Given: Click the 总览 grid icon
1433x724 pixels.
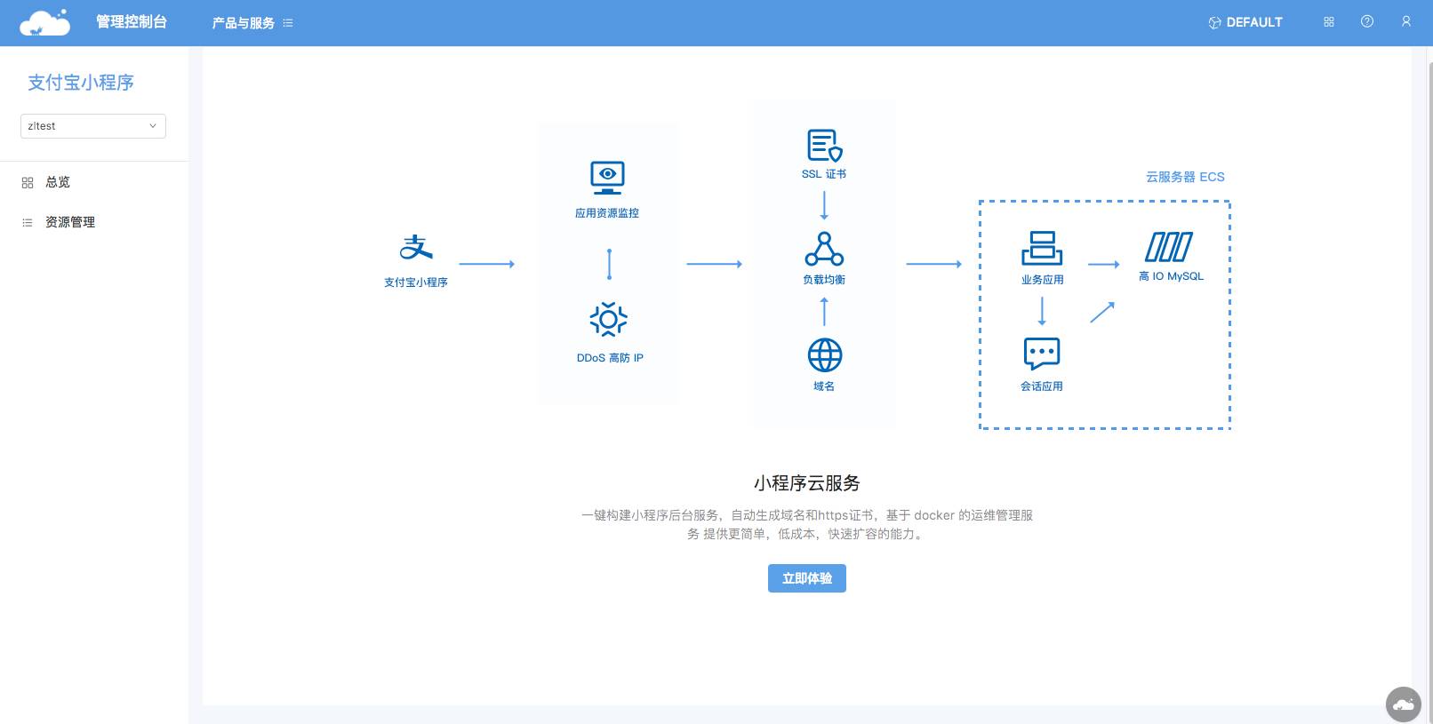Looking at the screenshot, I should point(28,183).
